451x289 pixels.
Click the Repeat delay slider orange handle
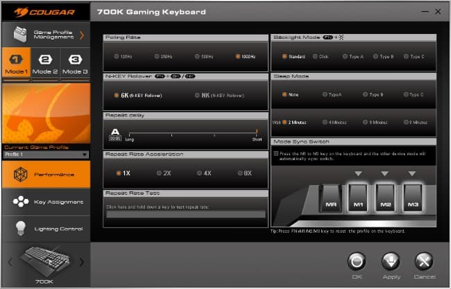coord(257,132)
